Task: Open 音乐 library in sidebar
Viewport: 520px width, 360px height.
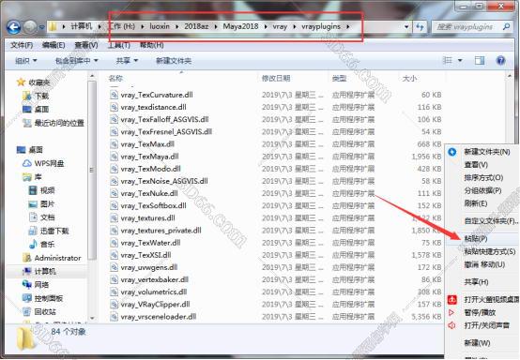Action: click(42, 245)
